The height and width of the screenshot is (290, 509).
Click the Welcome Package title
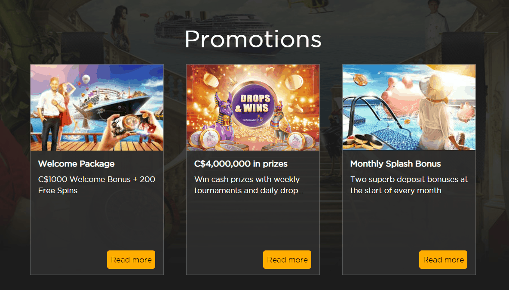coord(76,164)
